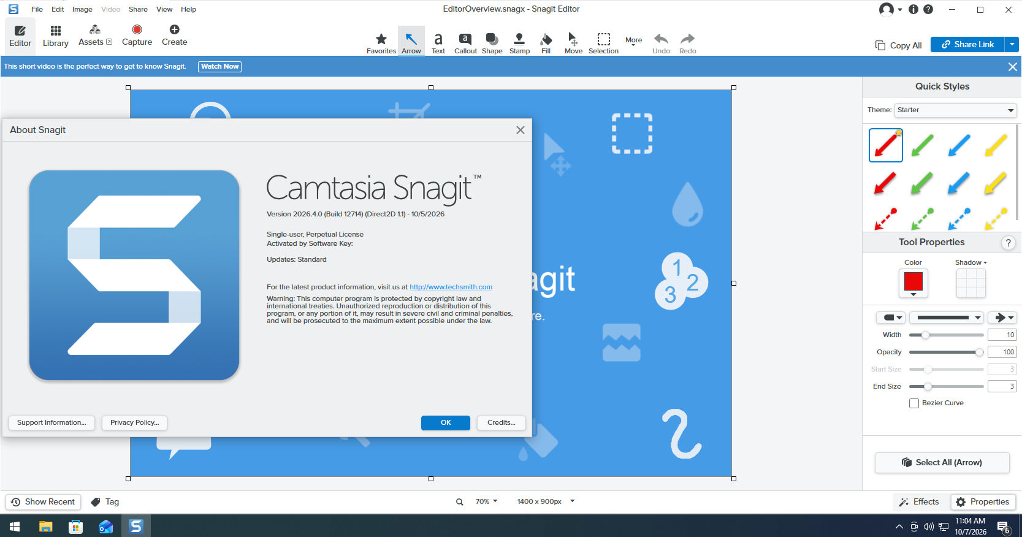Select the Shape tool
The image size is (1022, 537).
click(x=492, y=42)
